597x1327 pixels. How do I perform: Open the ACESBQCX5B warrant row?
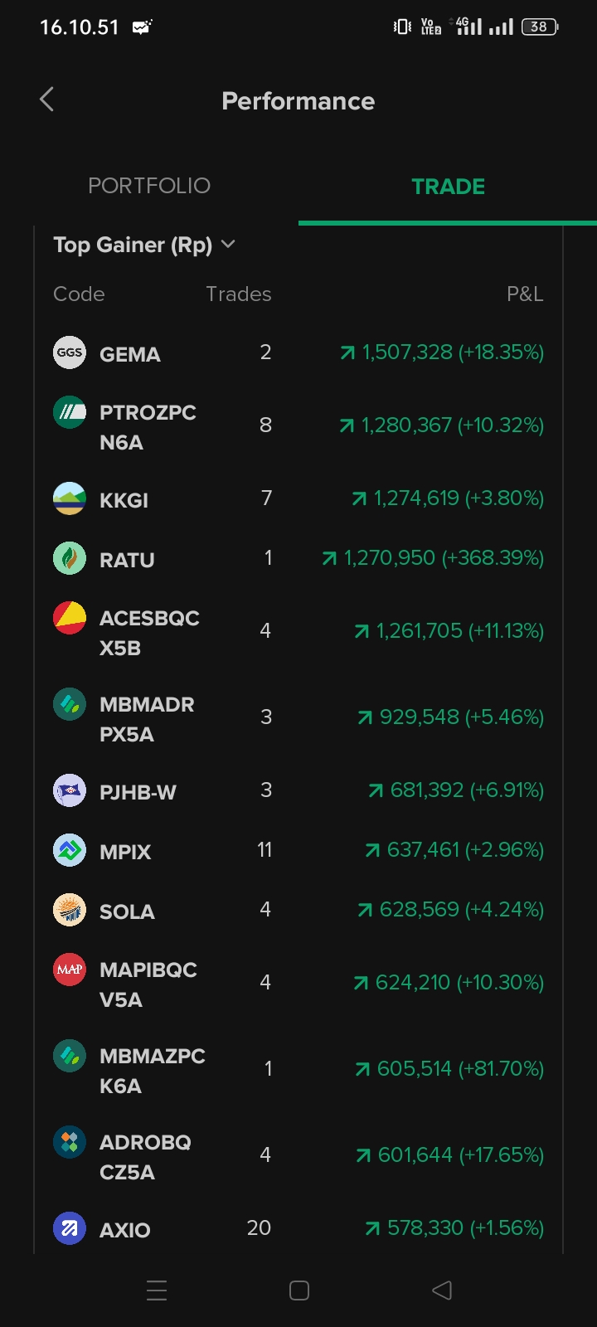tap(149, 633)
